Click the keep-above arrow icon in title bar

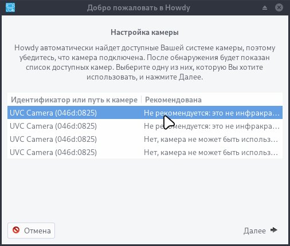[x=265, y=7]
